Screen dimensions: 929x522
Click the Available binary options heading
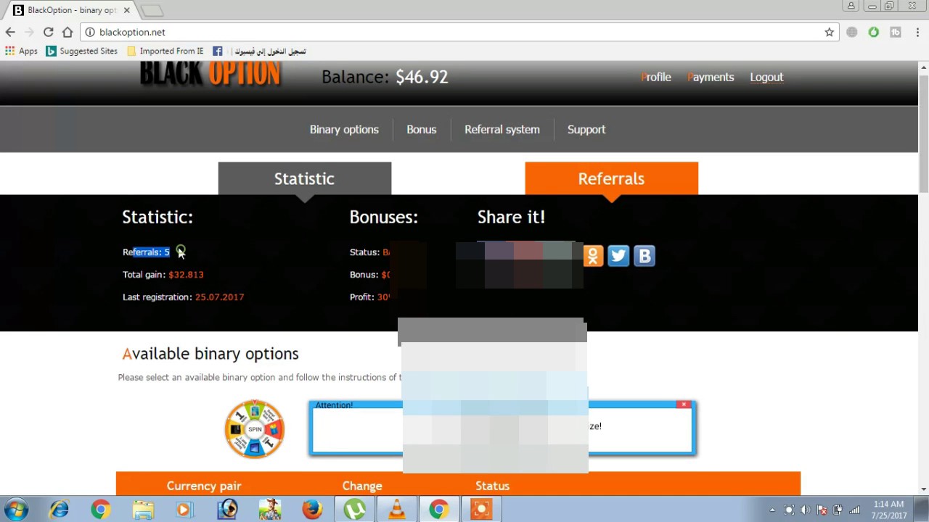[210, 354]
